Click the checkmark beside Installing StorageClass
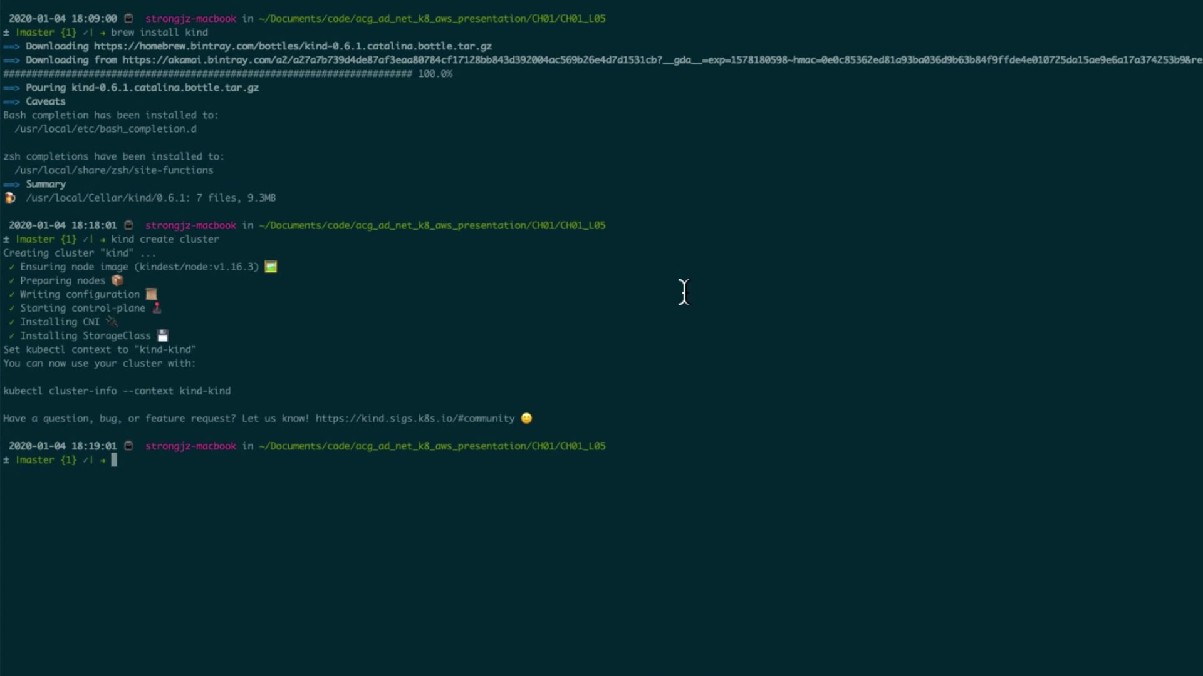The image size is (1203, 676). click(11, 335)
